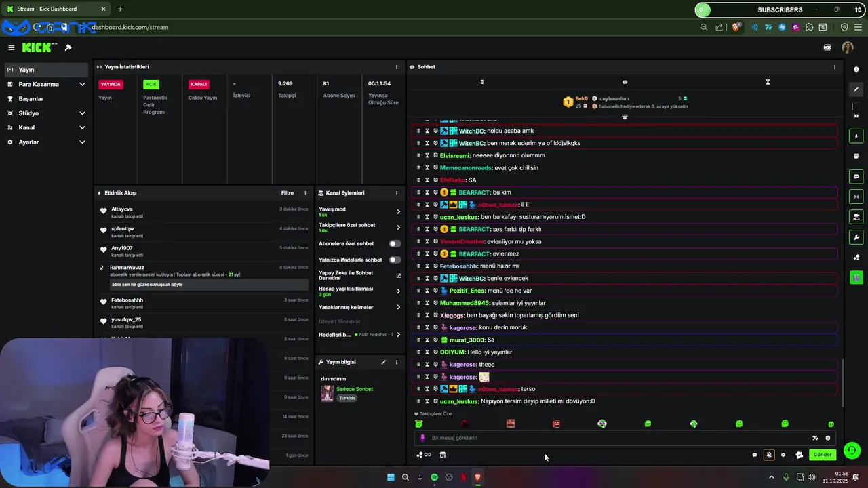Screen dimensions: 868x488
Task: Click the info icon in right rail
Action: click(x=856, y=69)
